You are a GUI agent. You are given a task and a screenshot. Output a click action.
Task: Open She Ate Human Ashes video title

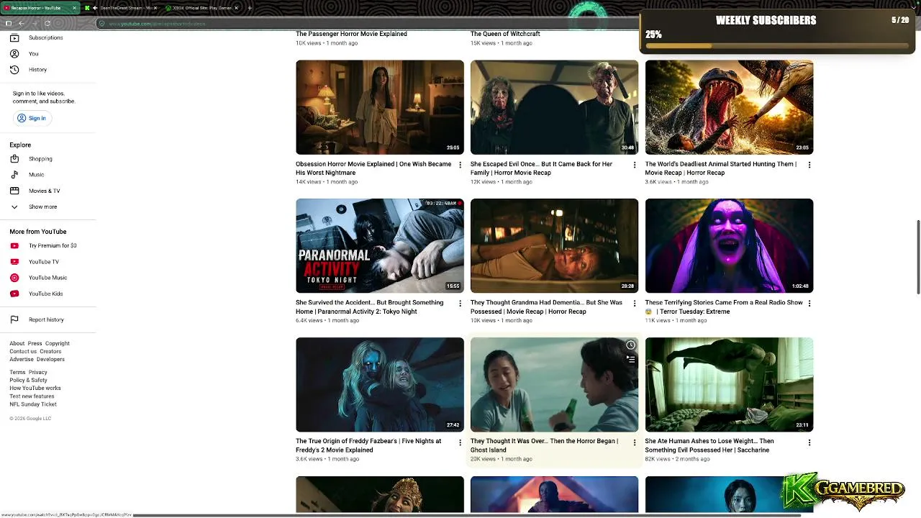709,445
